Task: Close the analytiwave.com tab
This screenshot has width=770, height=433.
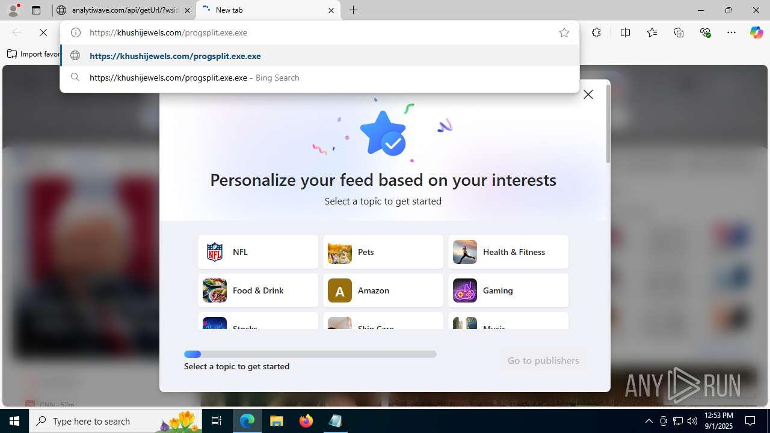Action: [187, 10]
